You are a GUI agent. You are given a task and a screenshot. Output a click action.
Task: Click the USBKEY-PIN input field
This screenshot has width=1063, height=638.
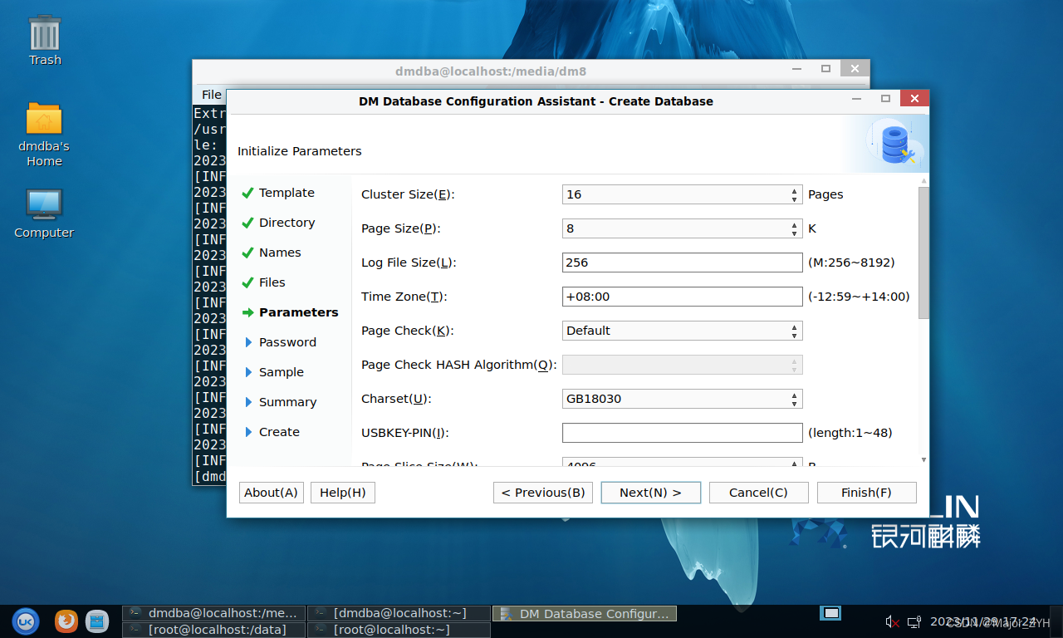pyautogui.click(x=682, y=433)
